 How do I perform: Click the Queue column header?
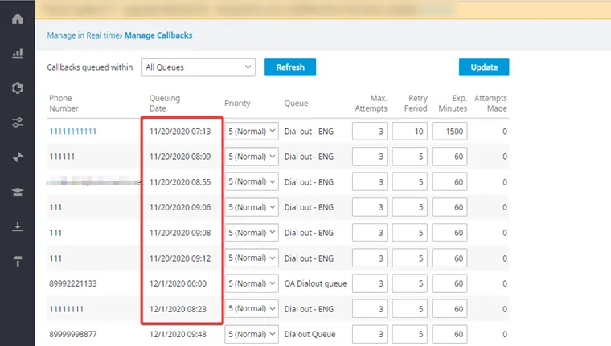click(296, 103)
